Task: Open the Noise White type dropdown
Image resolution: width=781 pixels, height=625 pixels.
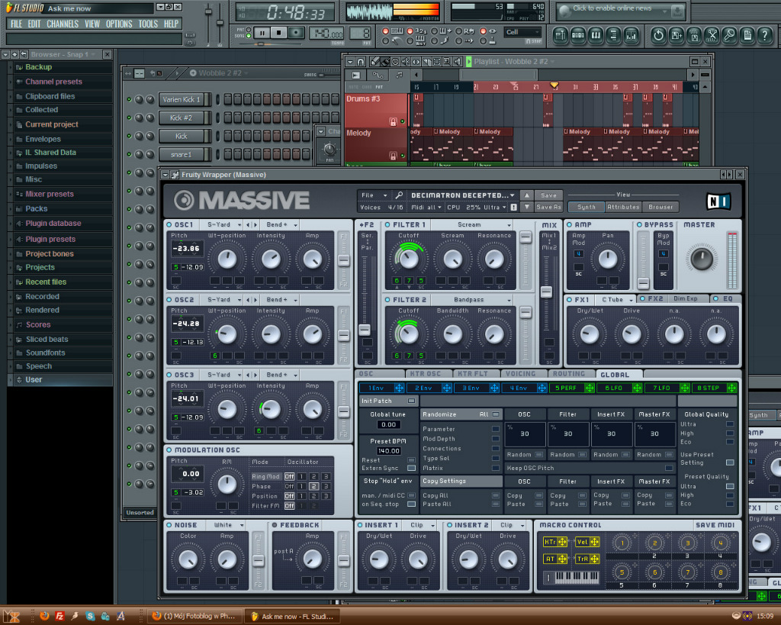Action: pos(227,525)
